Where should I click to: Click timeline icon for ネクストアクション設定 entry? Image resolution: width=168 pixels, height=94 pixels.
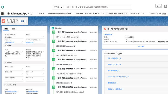coord(54,69)
